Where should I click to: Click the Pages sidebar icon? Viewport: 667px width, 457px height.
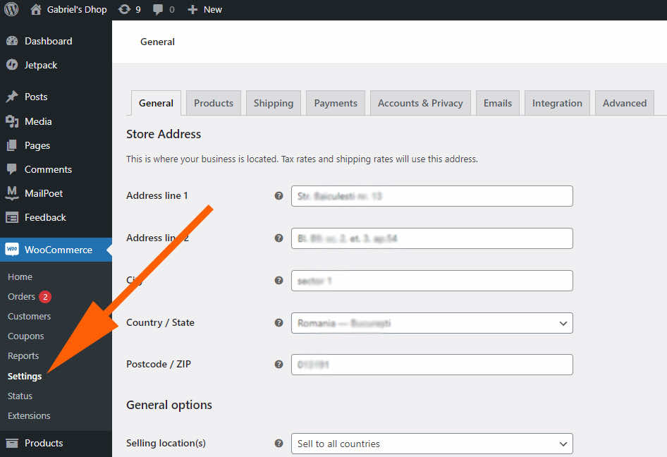pos(12,145)
